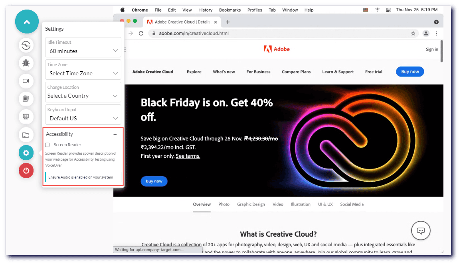Click the macOS Control Center icon
The height and width of the screenshot is (265, 461).
388,10
